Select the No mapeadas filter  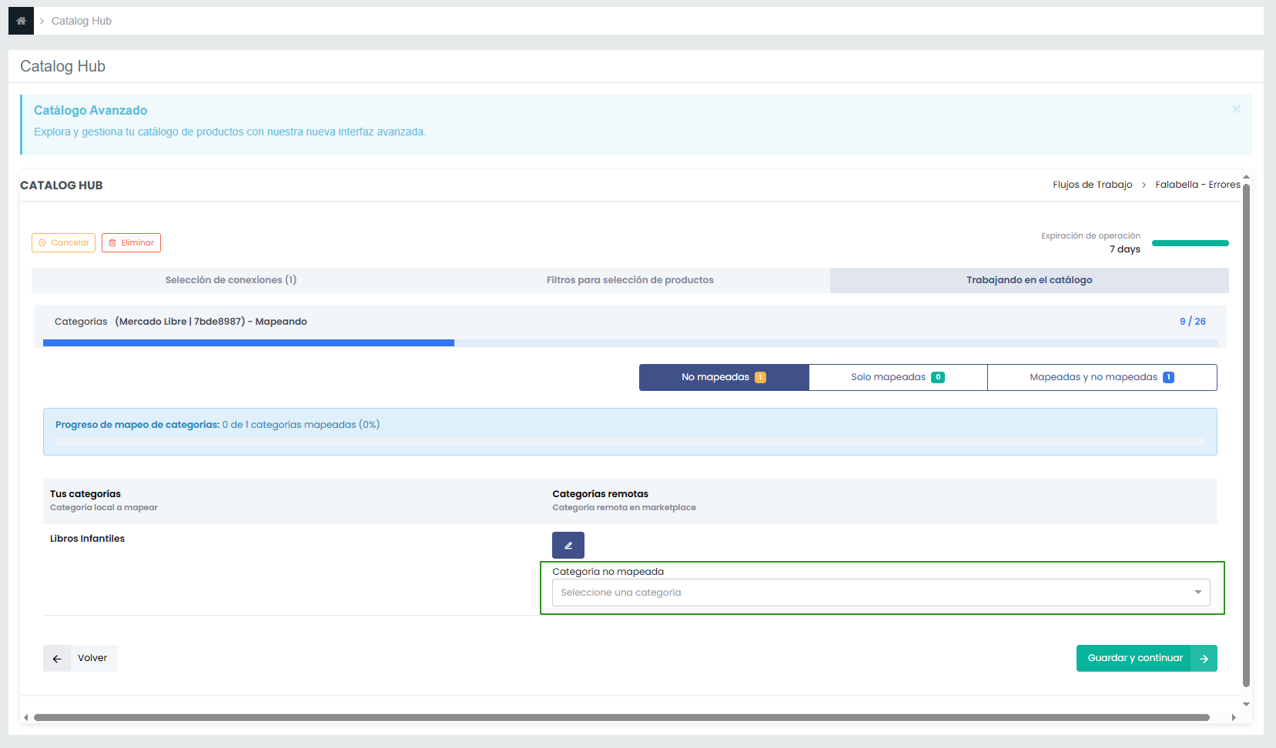point(723,377)
